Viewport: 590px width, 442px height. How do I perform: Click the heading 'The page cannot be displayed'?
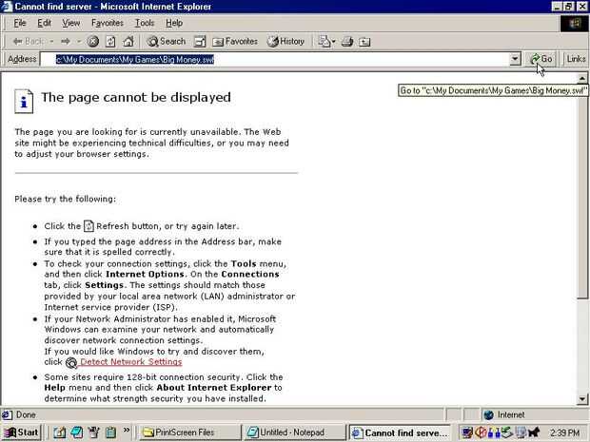136,97
